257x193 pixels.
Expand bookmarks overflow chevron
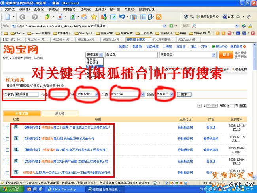pos(209,32)
